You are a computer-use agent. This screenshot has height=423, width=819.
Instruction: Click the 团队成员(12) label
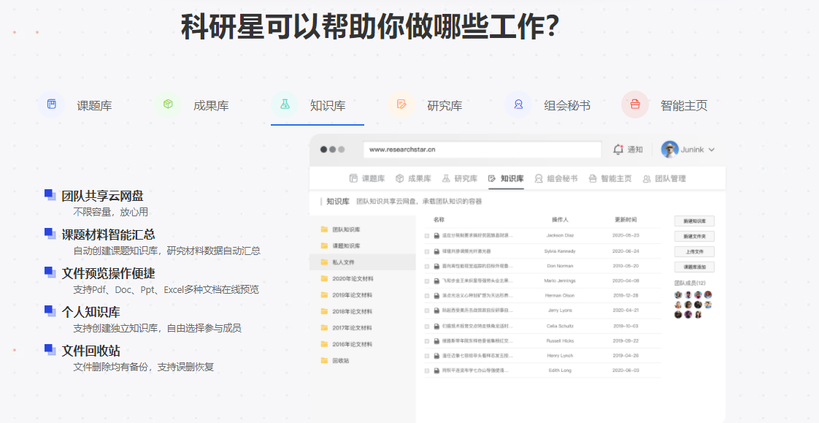point(690,283)
